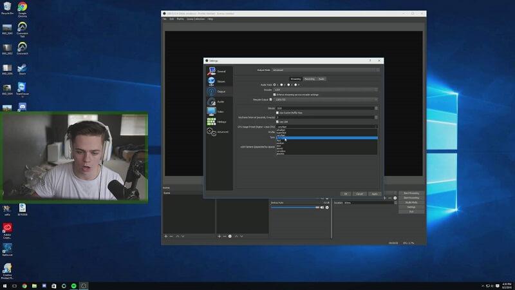515x290 pixels.
Task: Open the Output Mode dropdown
Action: pos(325,70)
